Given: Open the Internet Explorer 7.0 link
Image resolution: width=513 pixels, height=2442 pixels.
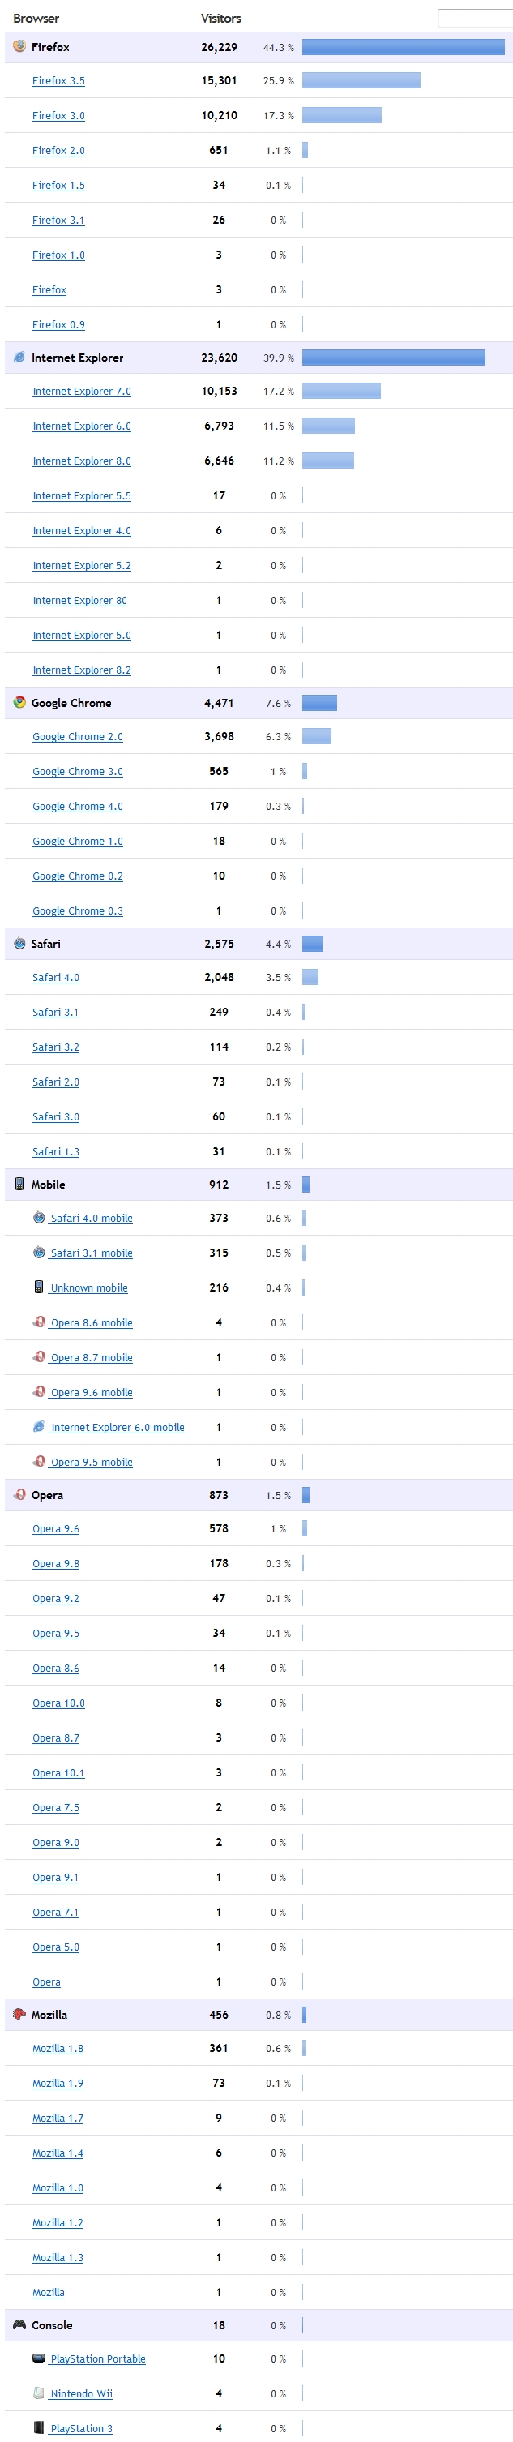Looking at the screenshot, I should [82, 392].
